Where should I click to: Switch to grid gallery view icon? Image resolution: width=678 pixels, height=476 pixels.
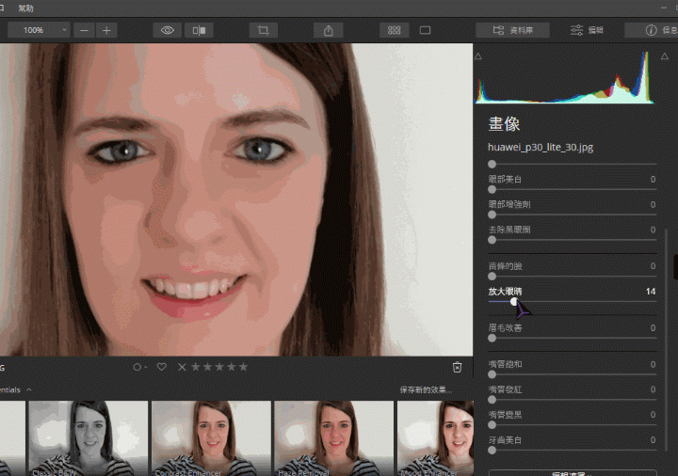click(x=394, y=30)
